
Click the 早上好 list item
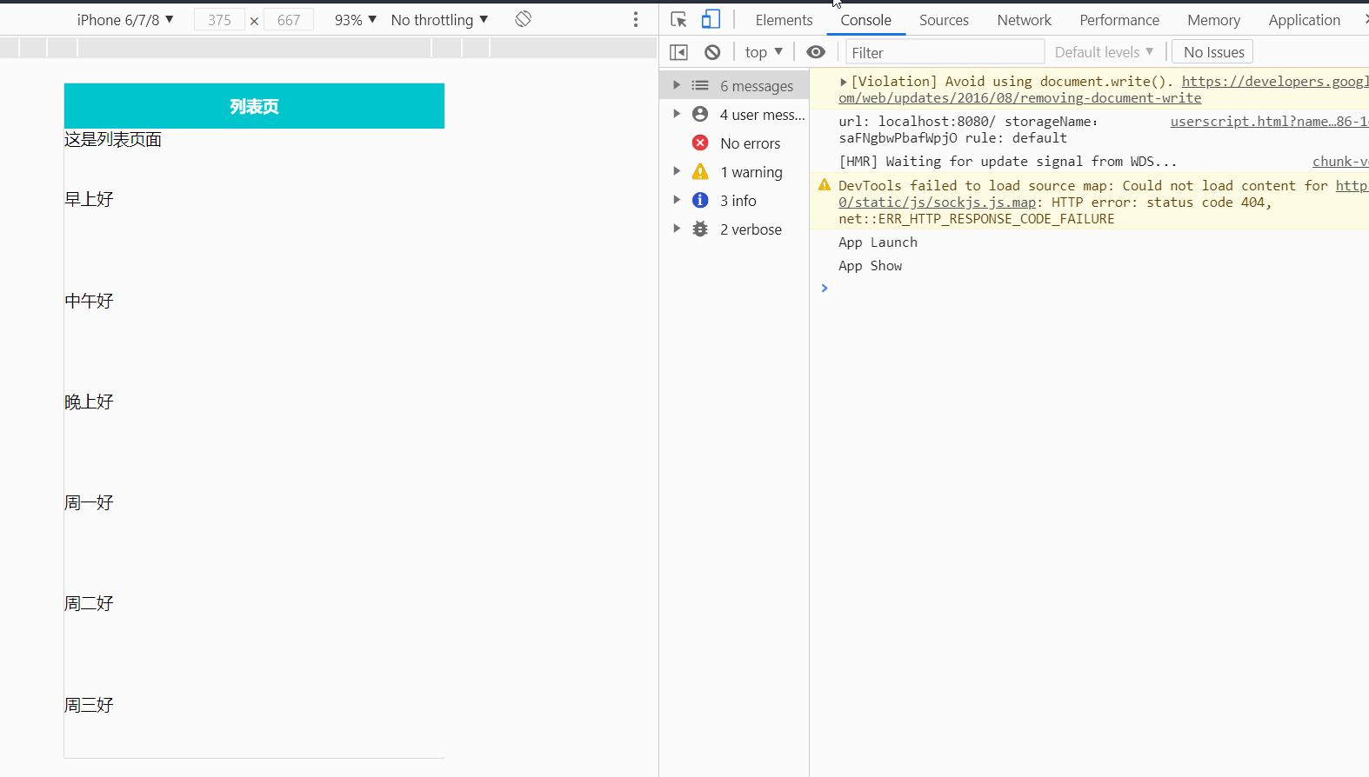point(89,199)
